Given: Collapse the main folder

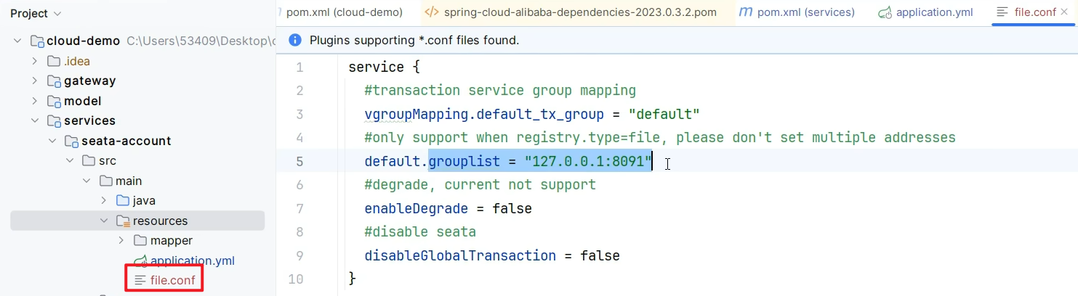Looking at the screenshot, I should click(87, 181).
